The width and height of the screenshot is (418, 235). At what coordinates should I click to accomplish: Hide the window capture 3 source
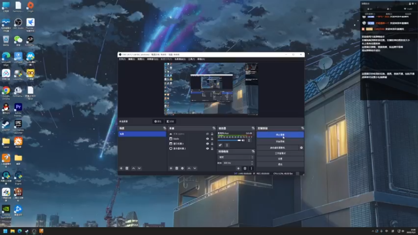point(207,144)
